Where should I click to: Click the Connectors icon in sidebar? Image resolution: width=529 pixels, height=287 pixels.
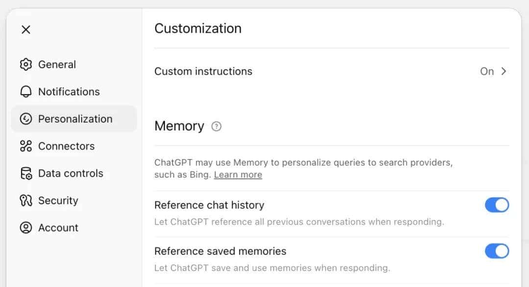[26, 146]
